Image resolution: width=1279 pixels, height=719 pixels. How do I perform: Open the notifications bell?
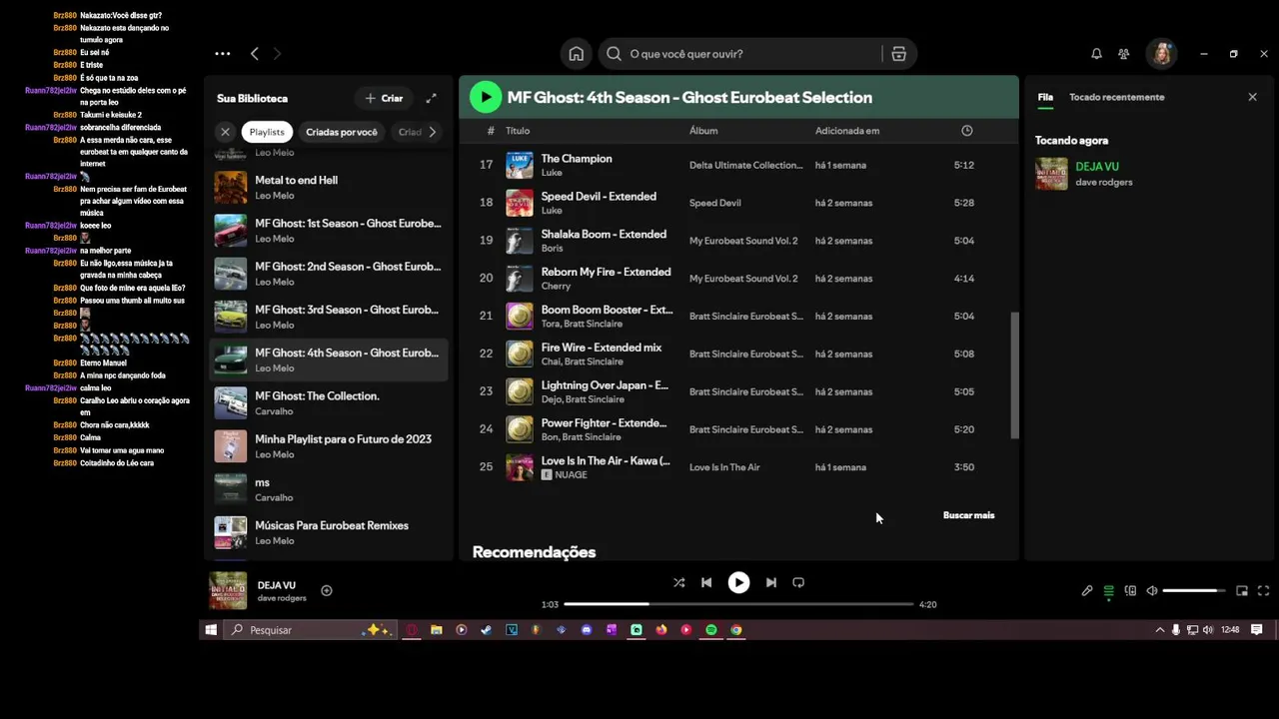point(1096,54)
